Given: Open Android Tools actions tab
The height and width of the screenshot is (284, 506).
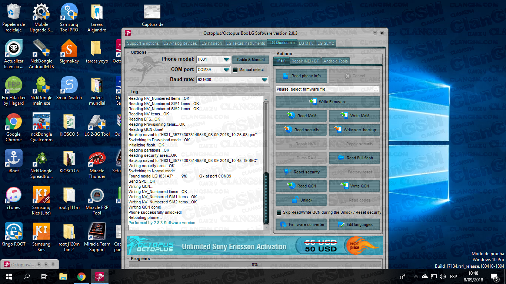Looking at the screenshot, I should pos(336,61).
